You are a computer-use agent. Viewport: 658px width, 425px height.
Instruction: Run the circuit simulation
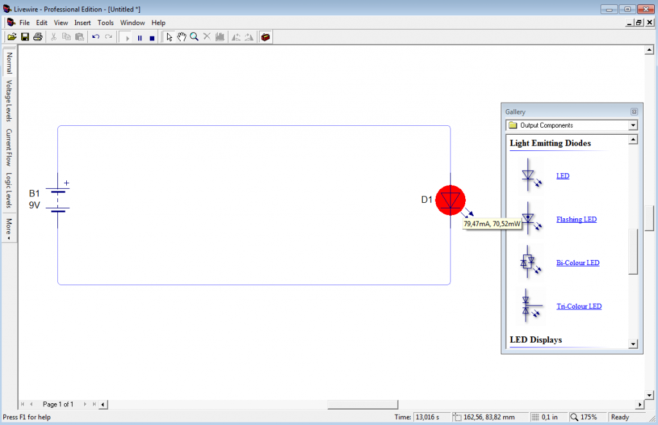tap(127, 37)
